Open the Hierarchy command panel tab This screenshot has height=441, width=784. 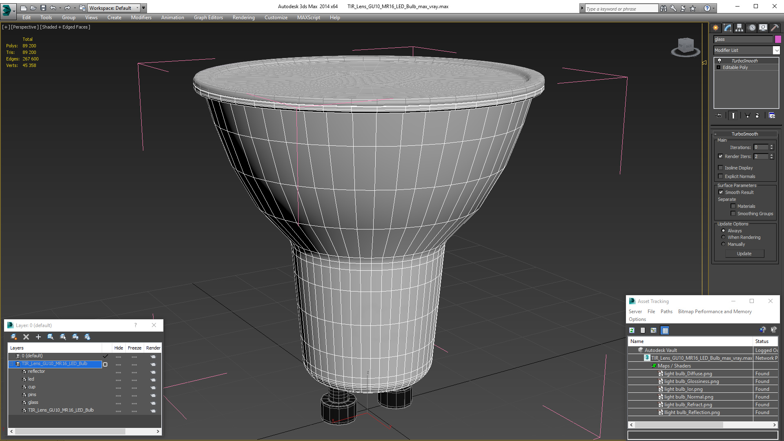pos(739,28)
